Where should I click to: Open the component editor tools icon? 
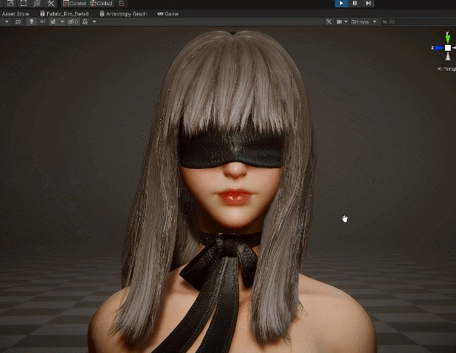coord(329,22)
